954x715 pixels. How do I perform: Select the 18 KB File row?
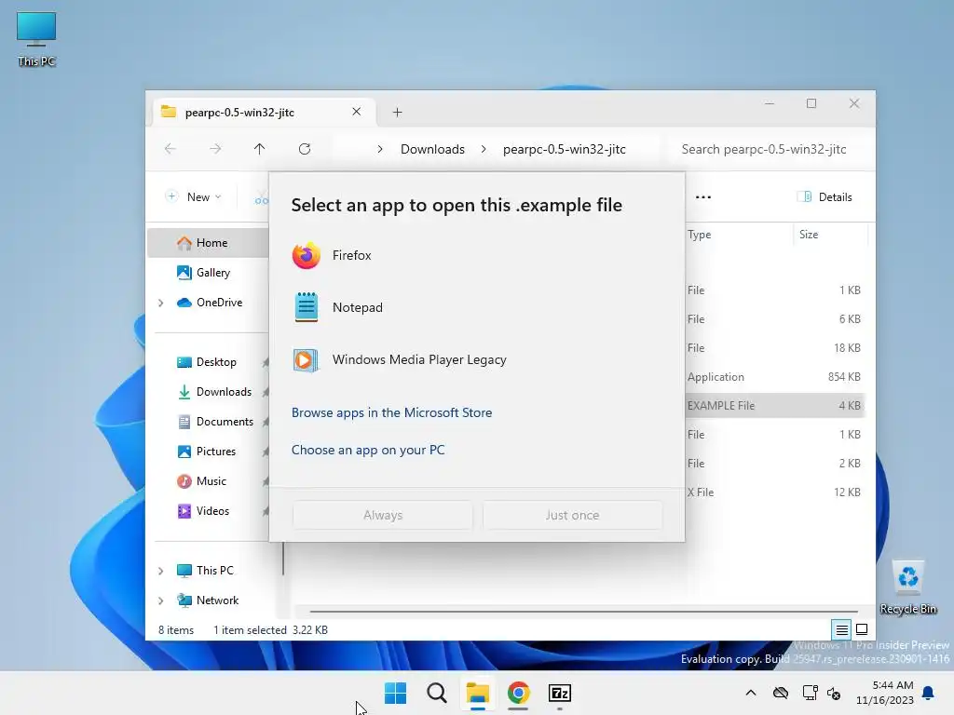[774, 348]
